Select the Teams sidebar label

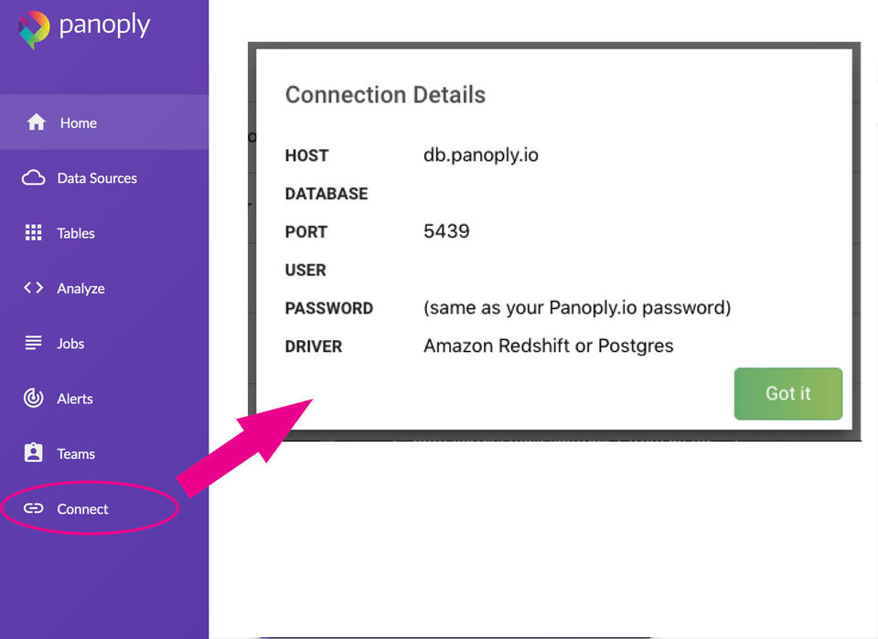[76, 453]
